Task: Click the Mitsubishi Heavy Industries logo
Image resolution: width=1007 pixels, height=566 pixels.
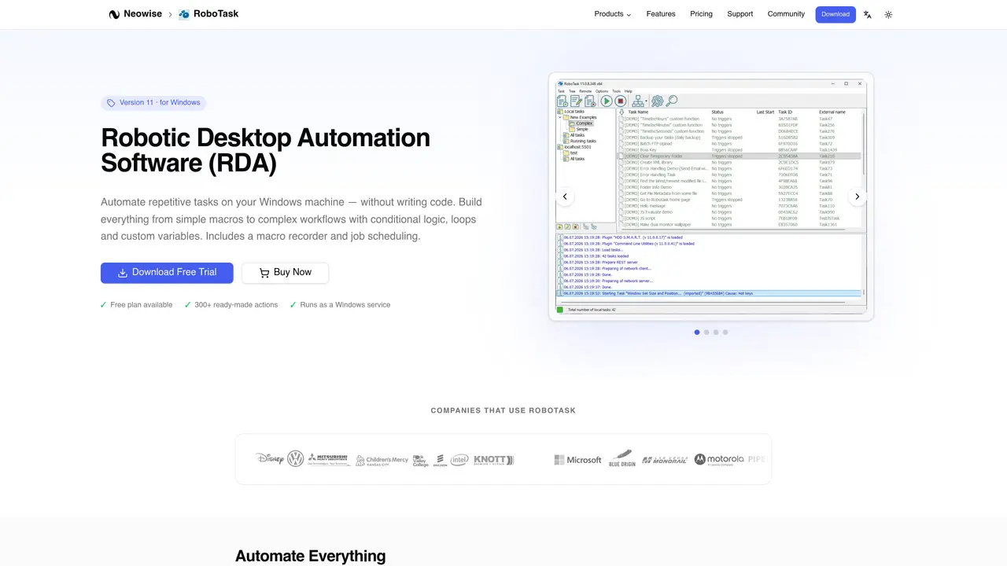Action: point(328,459)
